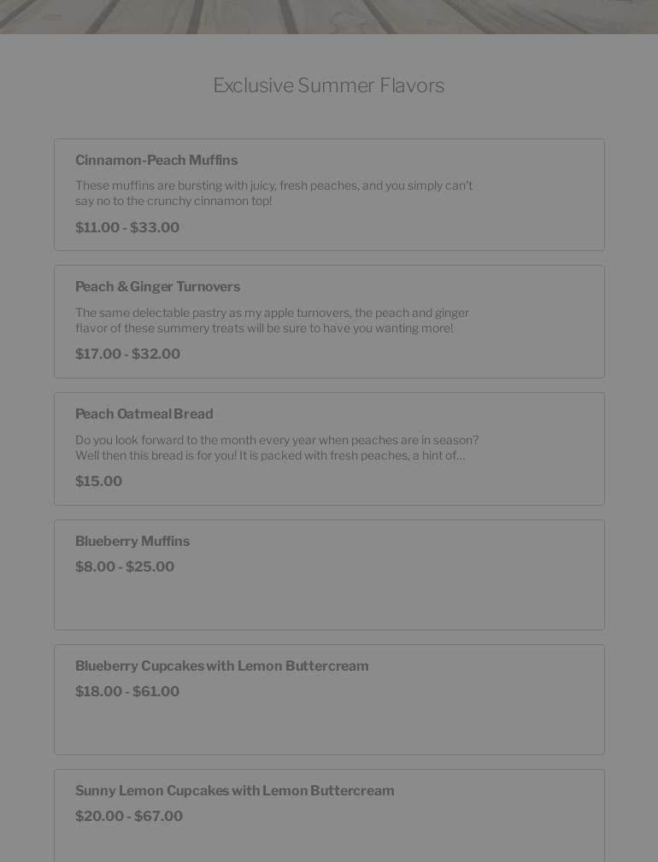
Task: Click the Blueberry Muffins card body
Action: pyautogui.click(x=329, y=598)
